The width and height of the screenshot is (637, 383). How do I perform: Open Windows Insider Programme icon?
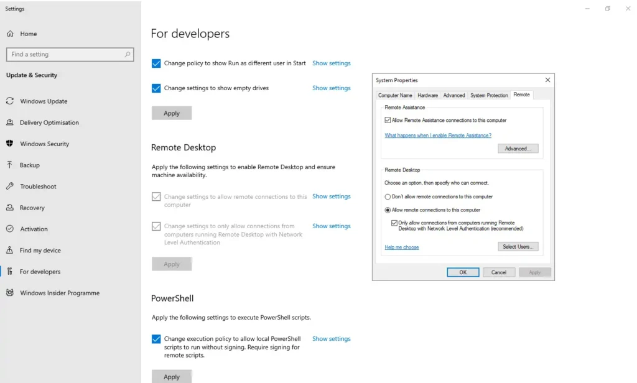tap(10, 293)
